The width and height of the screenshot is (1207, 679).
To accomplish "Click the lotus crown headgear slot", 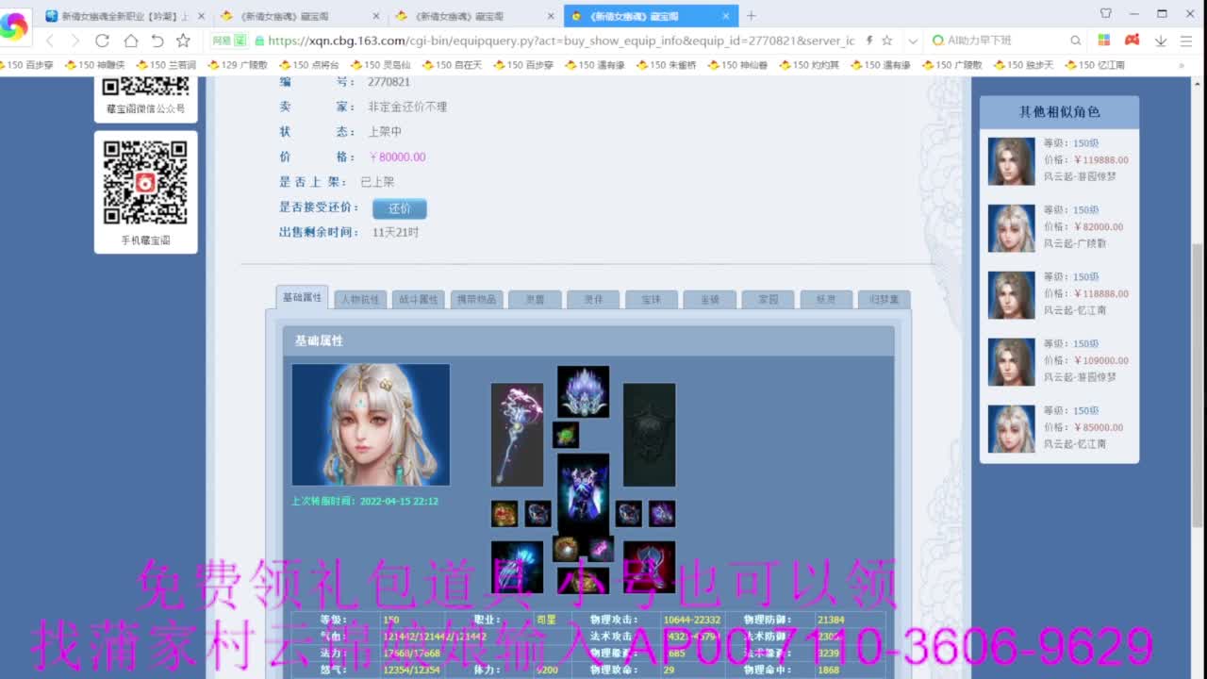I will 583,391.
